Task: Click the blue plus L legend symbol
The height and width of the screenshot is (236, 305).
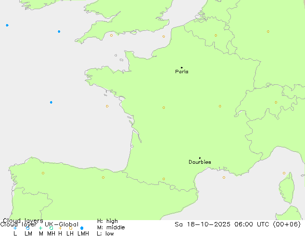Action: pyautogui.click(x=15, y=228)
